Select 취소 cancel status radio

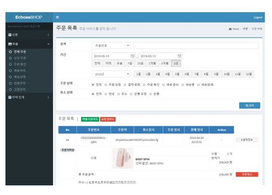point(118,94)
